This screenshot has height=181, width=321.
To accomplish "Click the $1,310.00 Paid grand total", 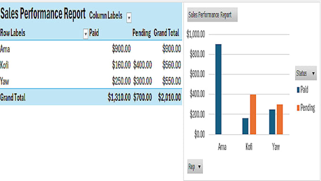I will (119, 97).
